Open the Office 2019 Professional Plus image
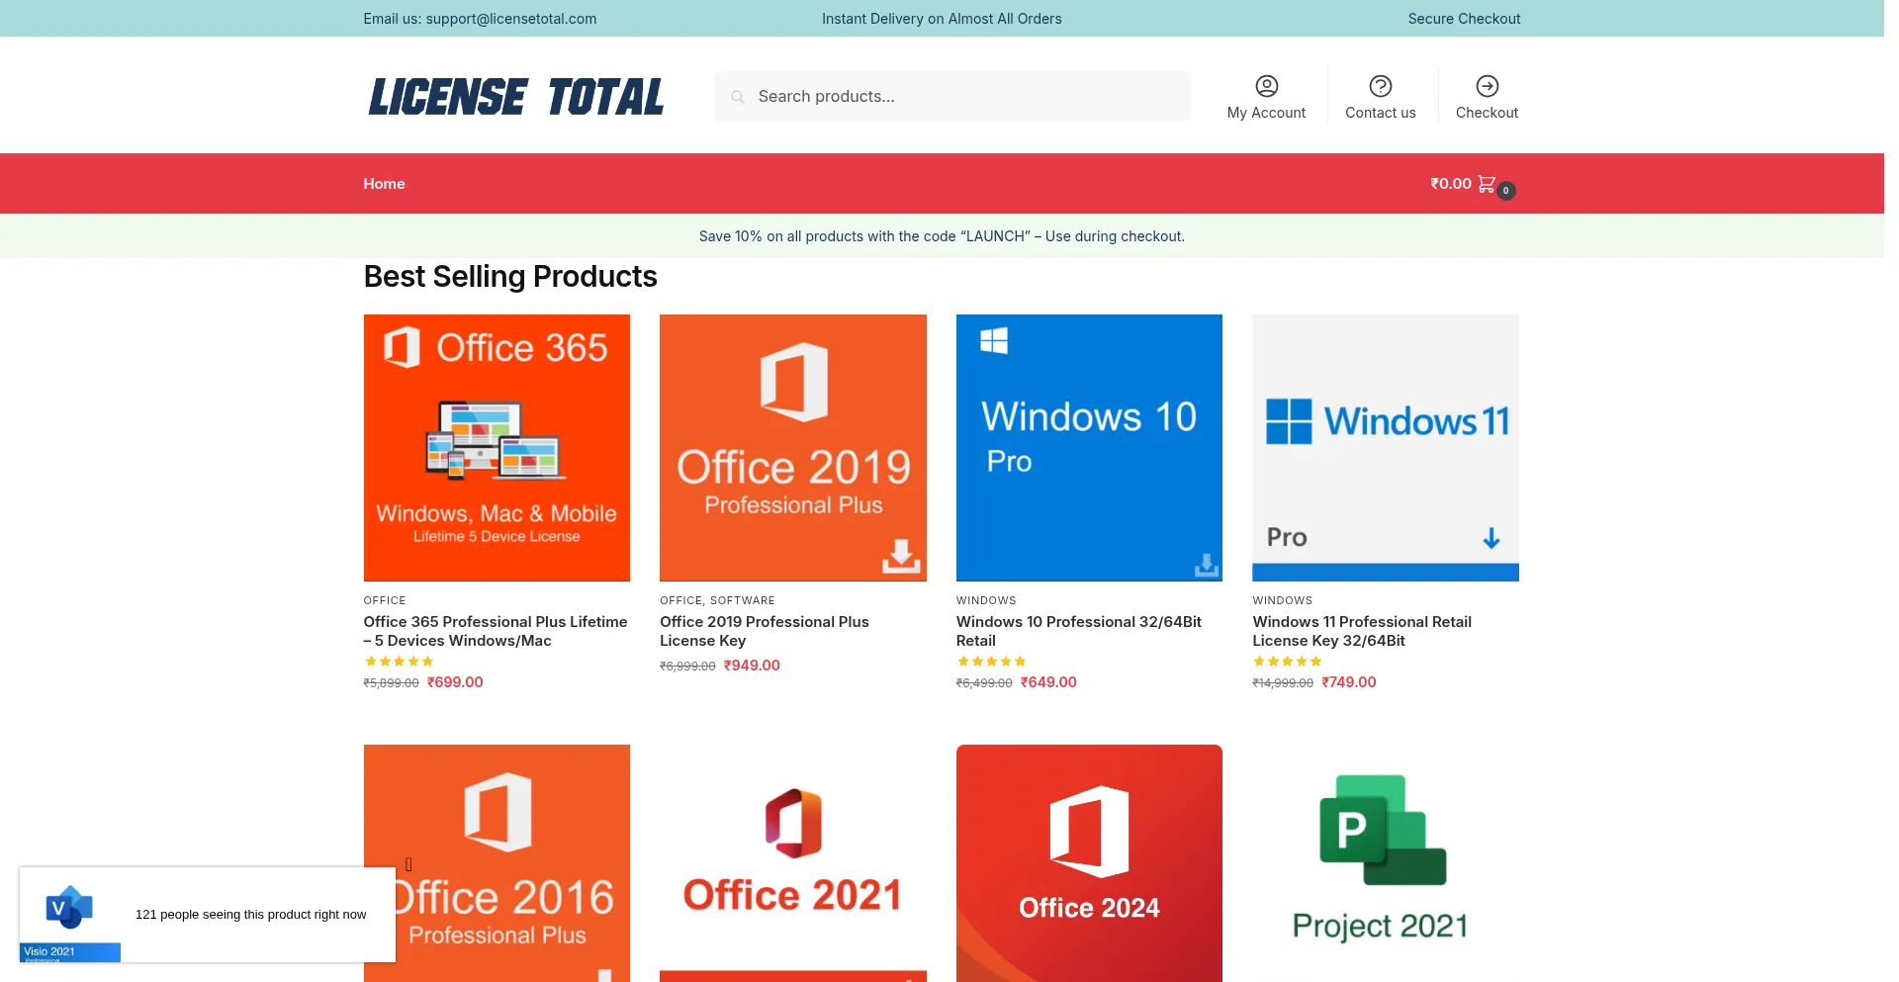 793,448
